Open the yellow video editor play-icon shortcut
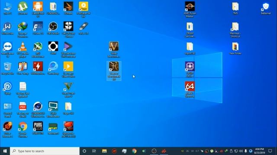Image resolution: width=277 pixels, height=155 pixels. 68,70
